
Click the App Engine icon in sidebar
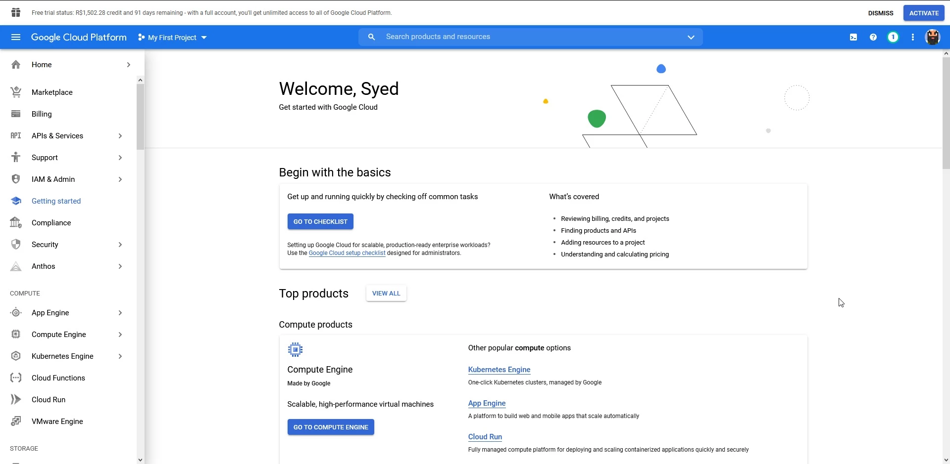[x=16, y=313]
